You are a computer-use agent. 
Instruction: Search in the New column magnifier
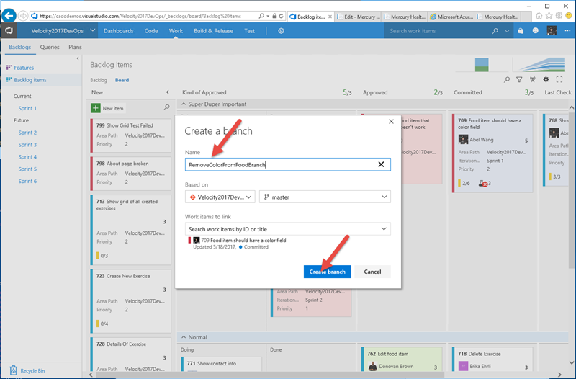166,107
